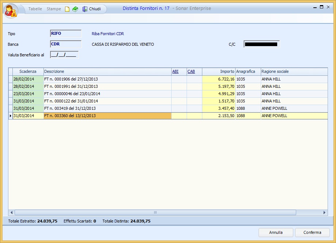Screen dimensions: 336x243
Task: Click the green book icon
Action: click(75, 9)
